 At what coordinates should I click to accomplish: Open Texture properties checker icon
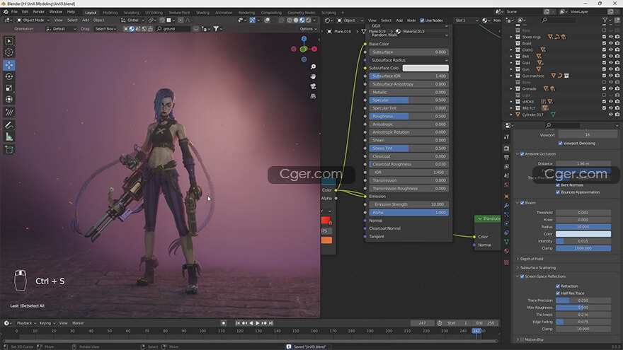tap(507, 262)
